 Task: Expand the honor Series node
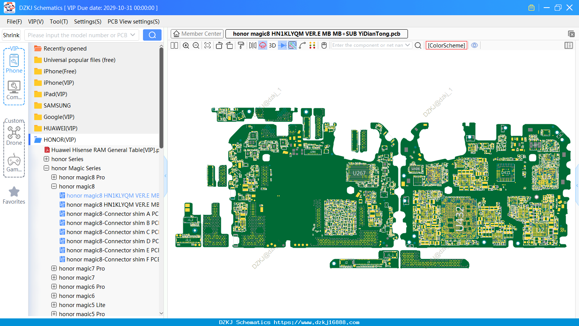pos(46,159)
